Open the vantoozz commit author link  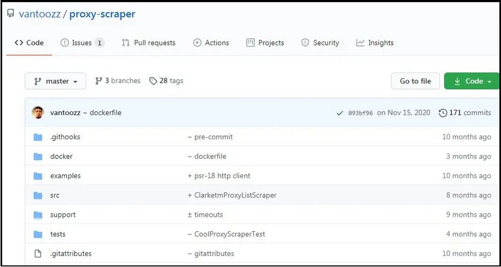point(65,113)
